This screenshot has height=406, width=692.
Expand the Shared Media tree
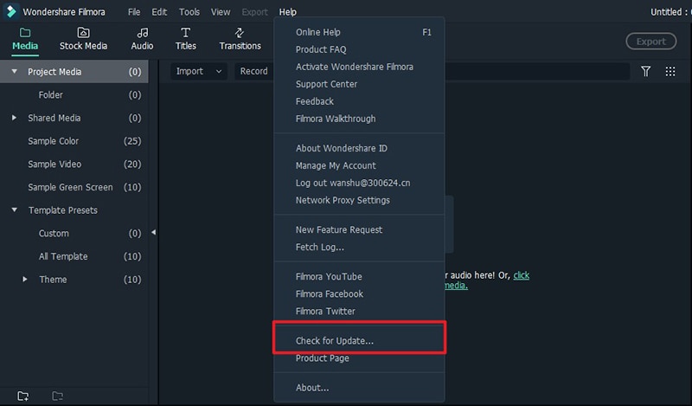click(x=14, y=118)
